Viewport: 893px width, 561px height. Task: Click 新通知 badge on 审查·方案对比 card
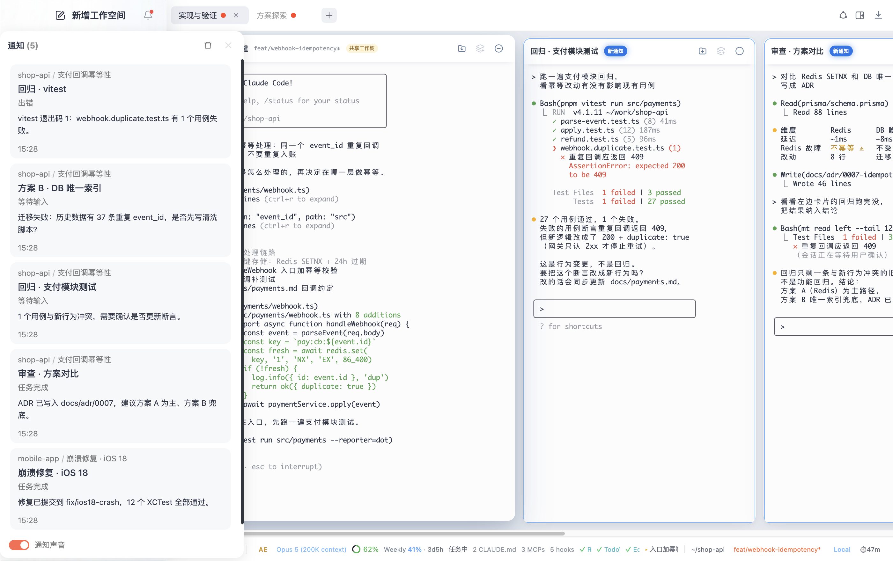(841, 51)
